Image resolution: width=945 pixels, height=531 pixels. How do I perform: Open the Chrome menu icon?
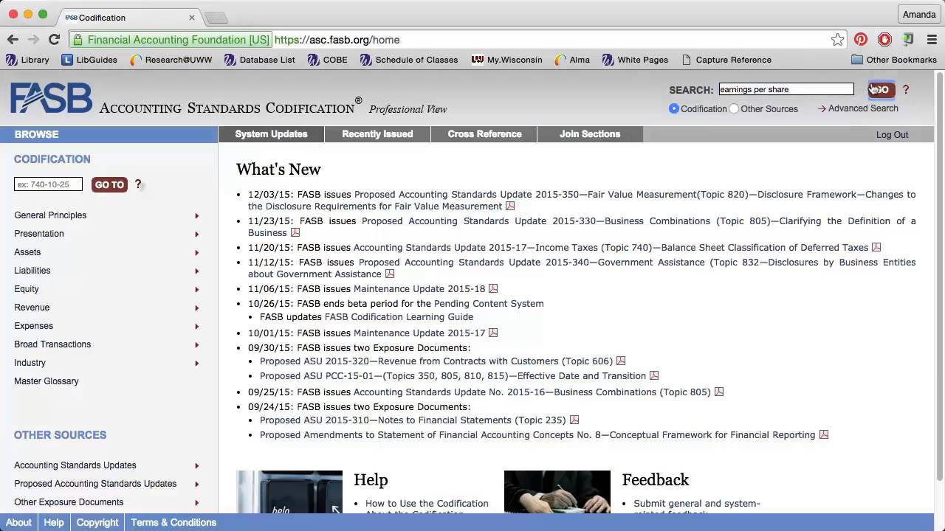coord(932,40)
